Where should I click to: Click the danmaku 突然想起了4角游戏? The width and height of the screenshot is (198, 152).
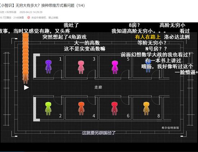[x=64, y=37]
